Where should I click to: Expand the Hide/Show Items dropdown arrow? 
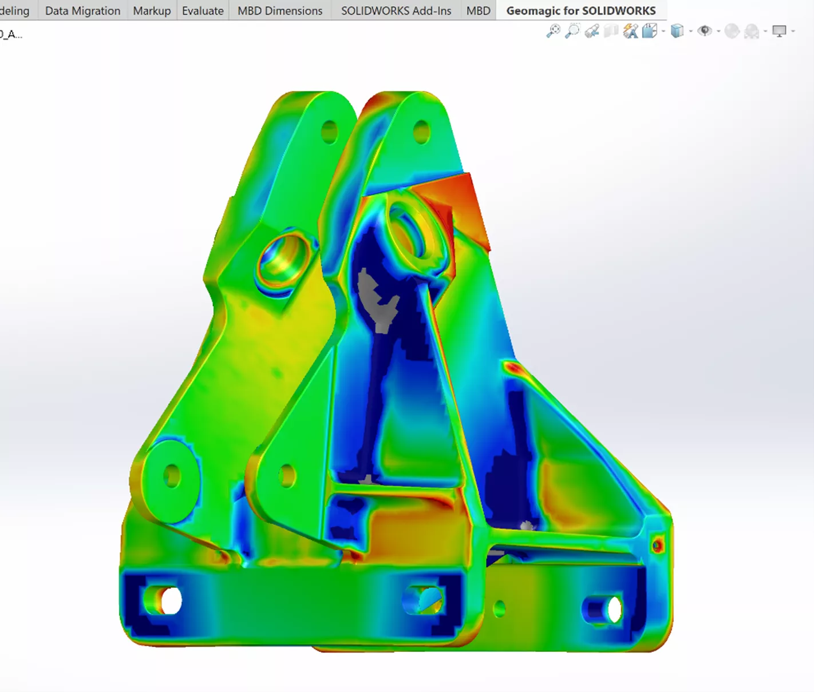tap(718, 31)
